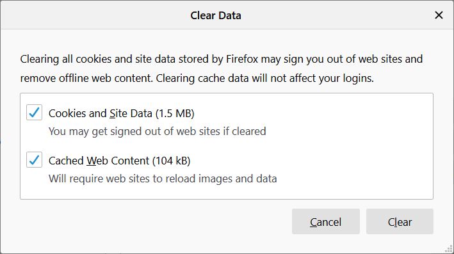The height and width of the screenshot is (254, 454).
Task: Click the resize grip in dialog corner
Action: click(x=449, y=249)
